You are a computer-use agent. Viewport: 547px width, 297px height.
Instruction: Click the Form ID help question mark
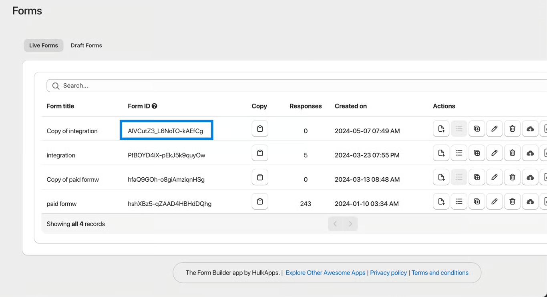tap(155, 106)
